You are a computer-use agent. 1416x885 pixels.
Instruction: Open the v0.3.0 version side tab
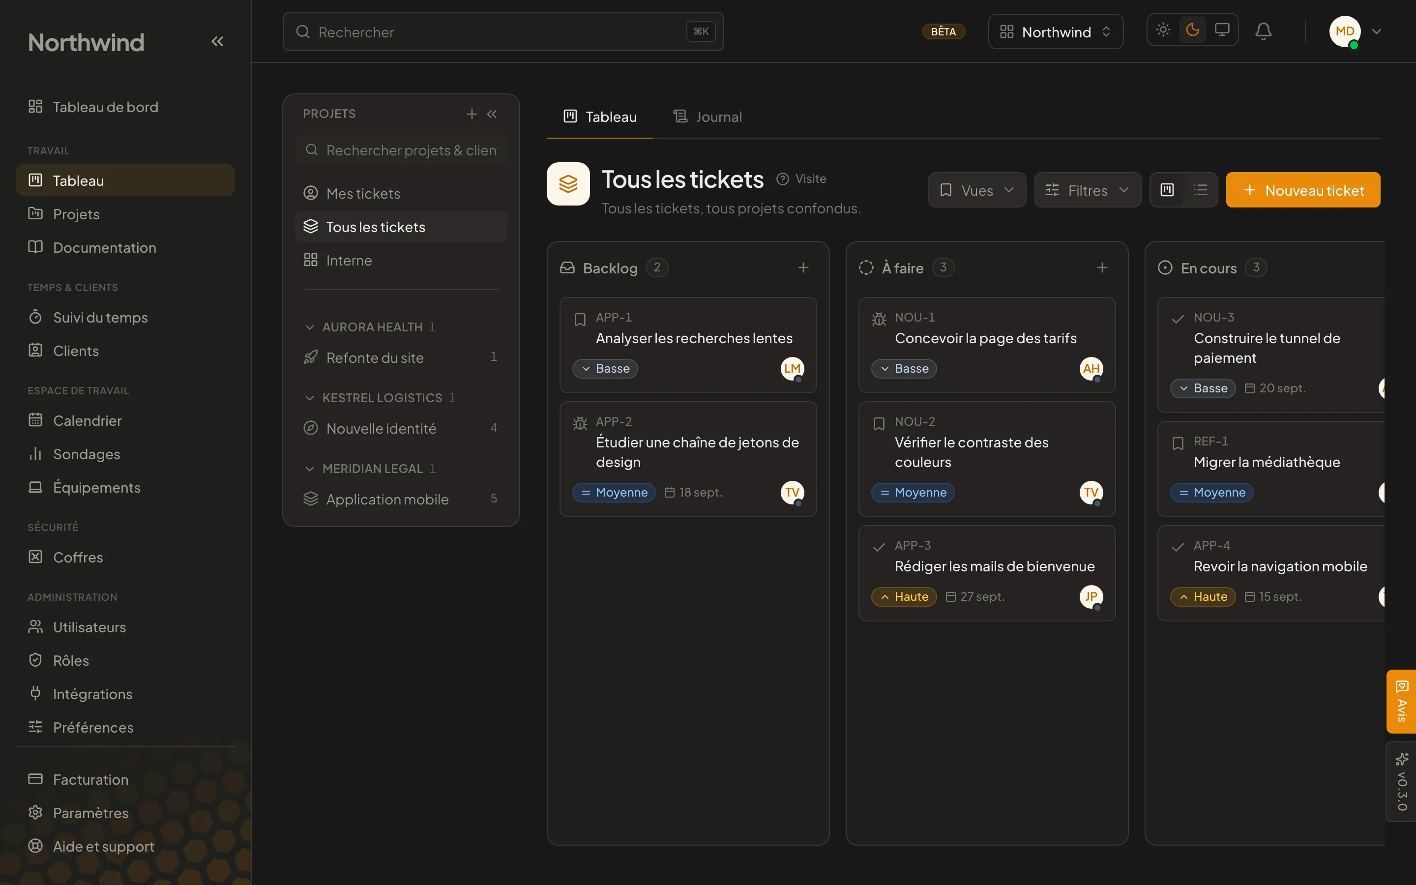coord(1401,782)
